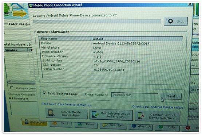The width and height of the screenshot is (202, 135).
Task: Click the arrows icon on Reset button
Action: [x=80, y=124]
